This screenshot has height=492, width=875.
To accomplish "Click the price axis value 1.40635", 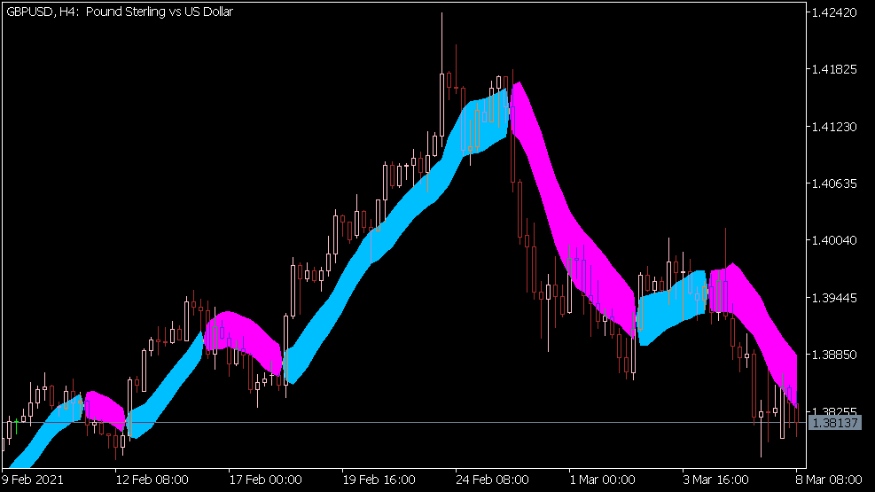I will point(834,184).
